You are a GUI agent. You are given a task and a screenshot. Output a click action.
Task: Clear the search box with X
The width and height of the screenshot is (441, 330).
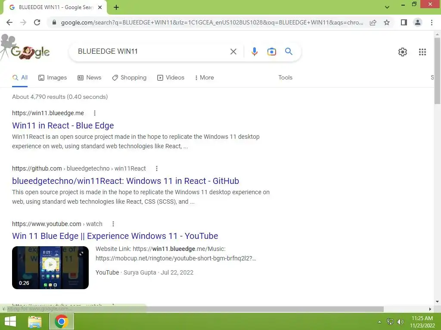click(x=233, y=52)
